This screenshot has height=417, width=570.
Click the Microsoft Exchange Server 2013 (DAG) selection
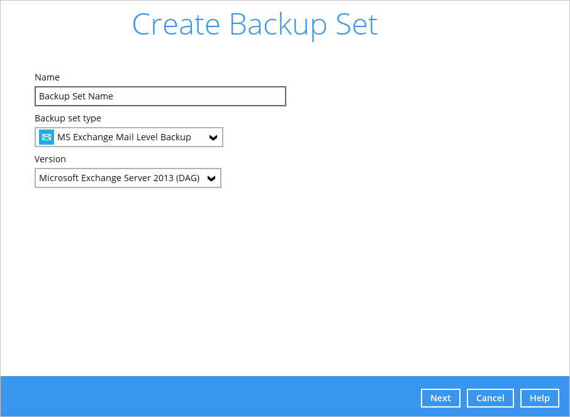point(128,178)
